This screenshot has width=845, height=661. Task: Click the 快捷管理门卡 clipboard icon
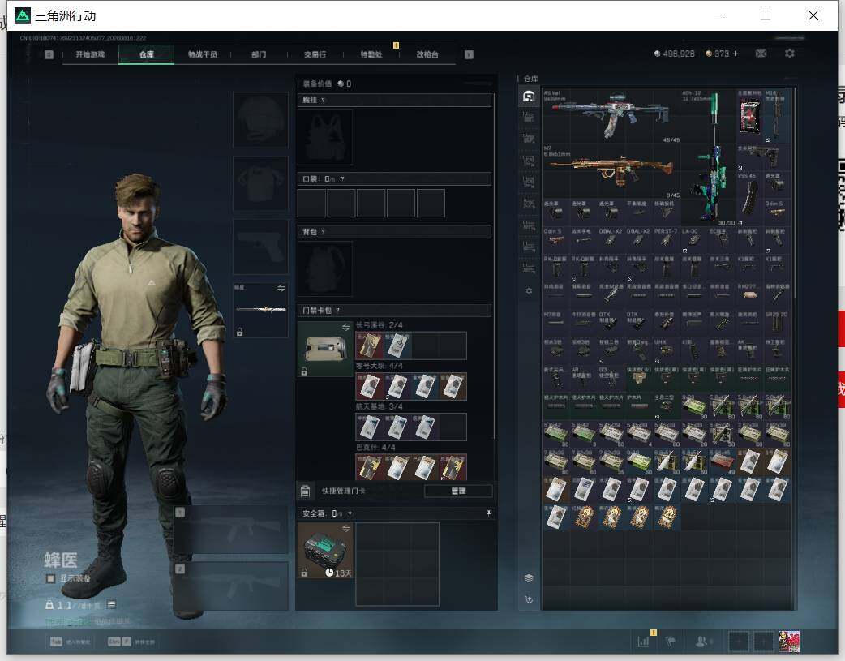(305, 491)
